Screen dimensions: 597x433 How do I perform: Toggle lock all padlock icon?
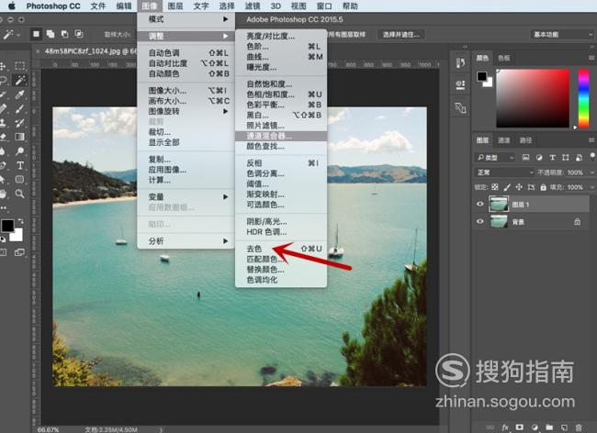point(543,187)
